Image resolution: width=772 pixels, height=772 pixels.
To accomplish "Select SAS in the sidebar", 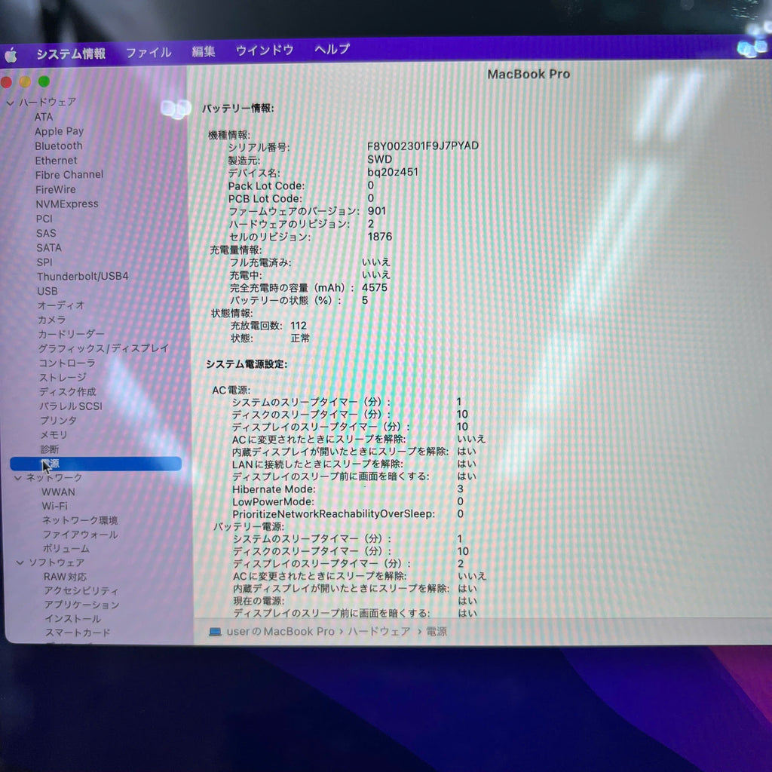I will (x=46, y=234).
